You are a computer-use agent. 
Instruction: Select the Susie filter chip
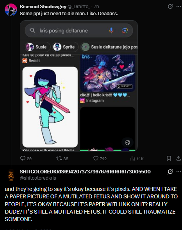pyautogui.click(x=37, y=47)
